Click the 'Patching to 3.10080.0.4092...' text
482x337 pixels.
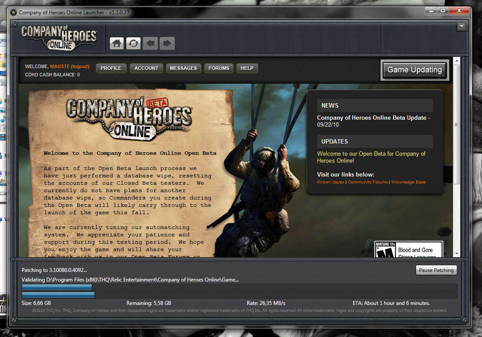pos(54,270)
